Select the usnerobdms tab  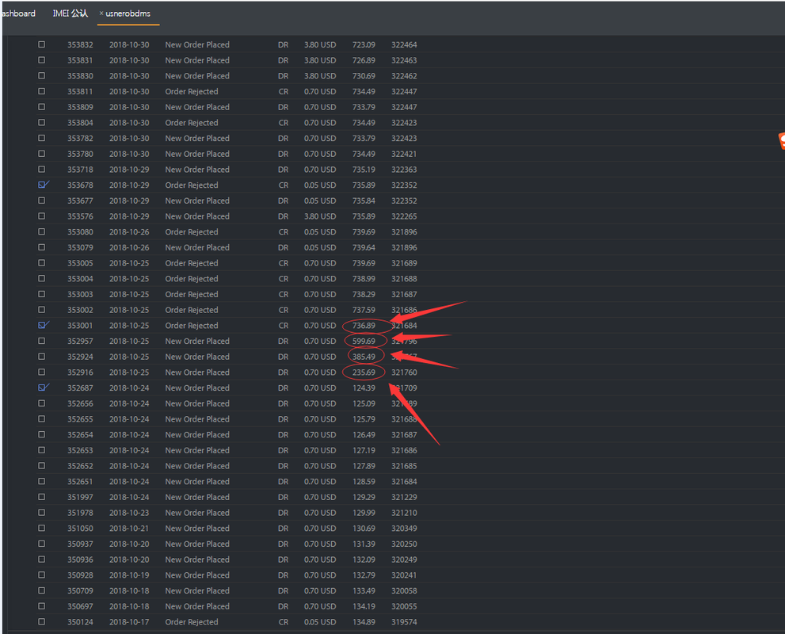pos(128,13)
